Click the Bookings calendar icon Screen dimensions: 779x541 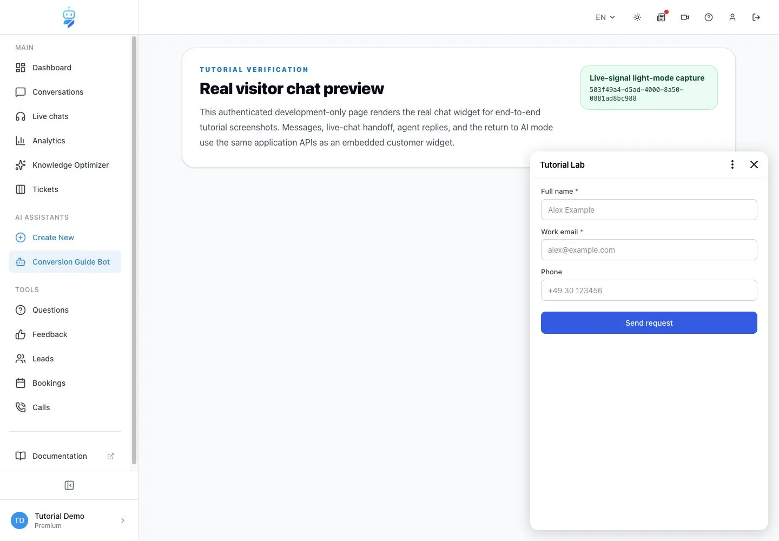[21, 383]
